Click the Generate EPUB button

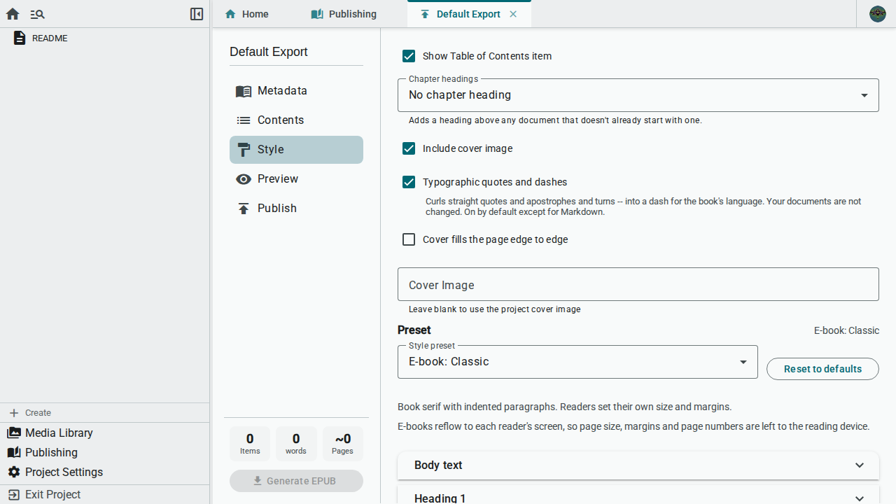coord(296,481)
